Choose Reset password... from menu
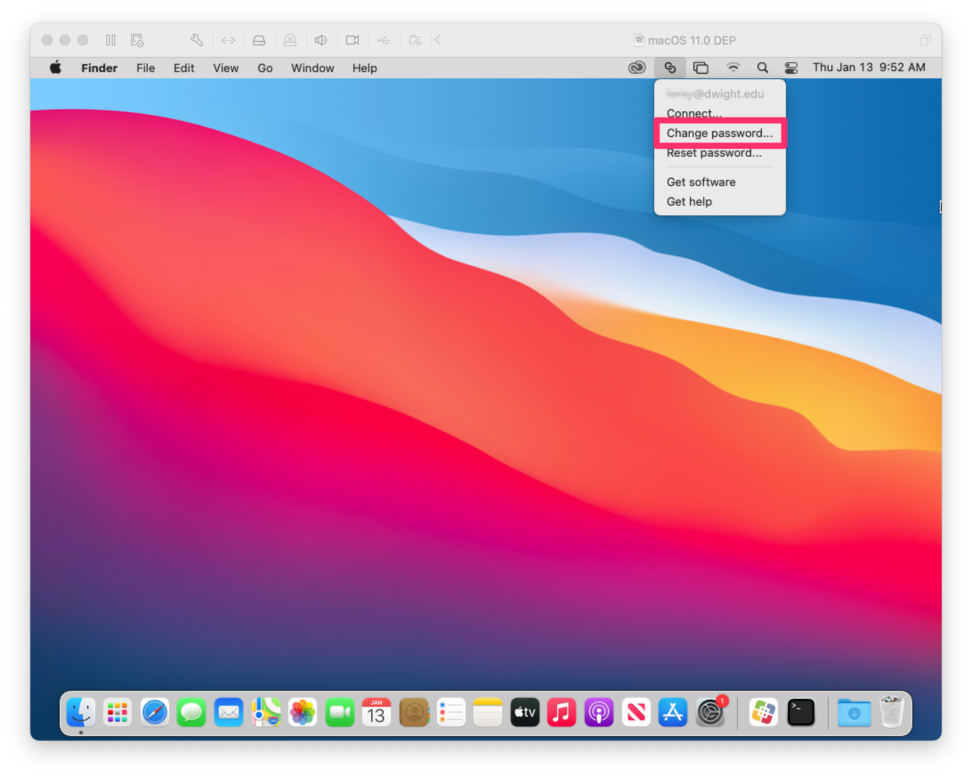972x778 pixels. click(x=714, y=153)
